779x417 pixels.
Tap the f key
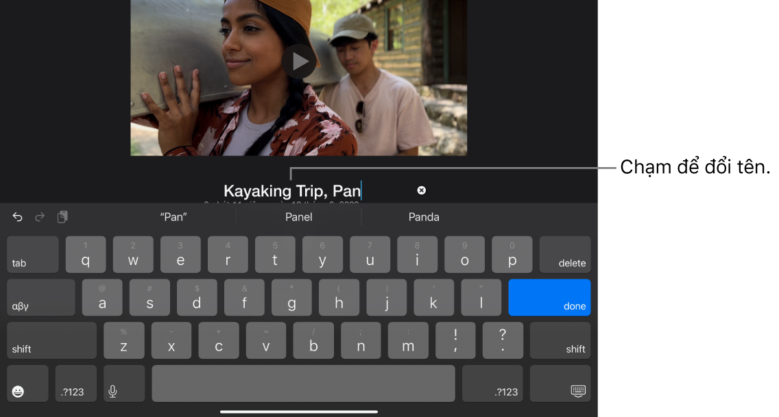(244, 297)
